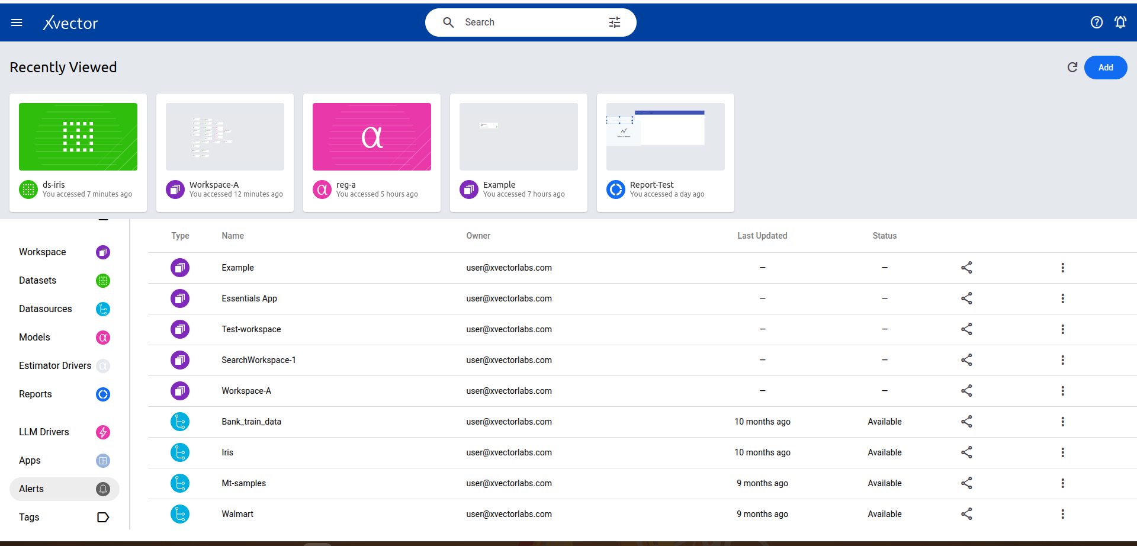This screenshot has height=546, width=1137.
Task: Open more options for Bank_train_data
Action: (1063, 422)
